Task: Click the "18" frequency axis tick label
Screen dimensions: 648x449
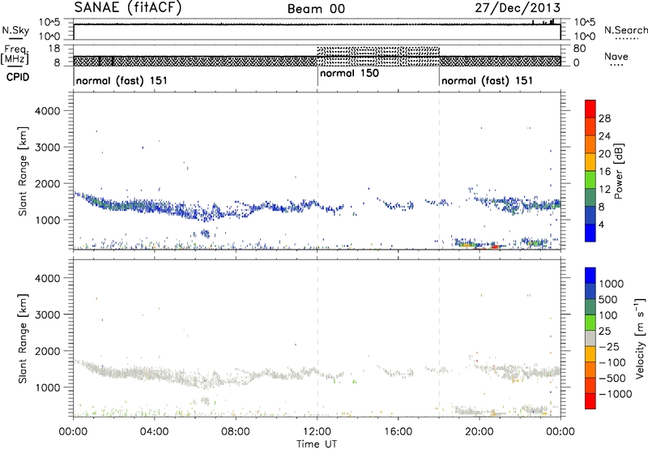Action: coord(54,49)
